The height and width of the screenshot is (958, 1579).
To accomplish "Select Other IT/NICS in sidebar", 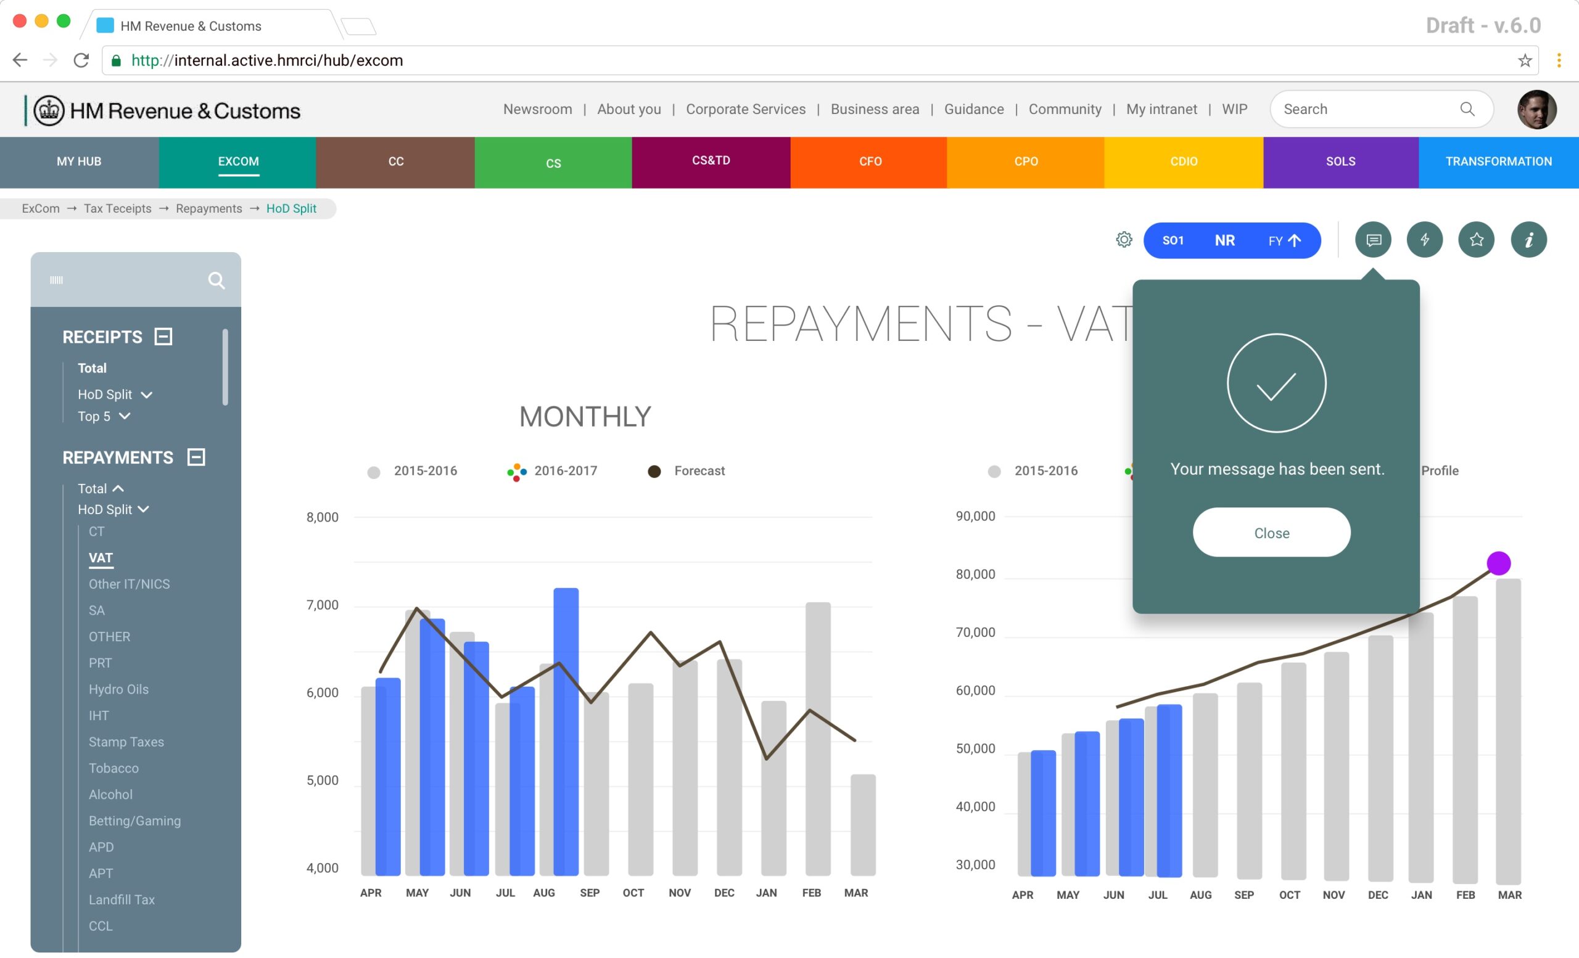I will click(x=130, y=584).
